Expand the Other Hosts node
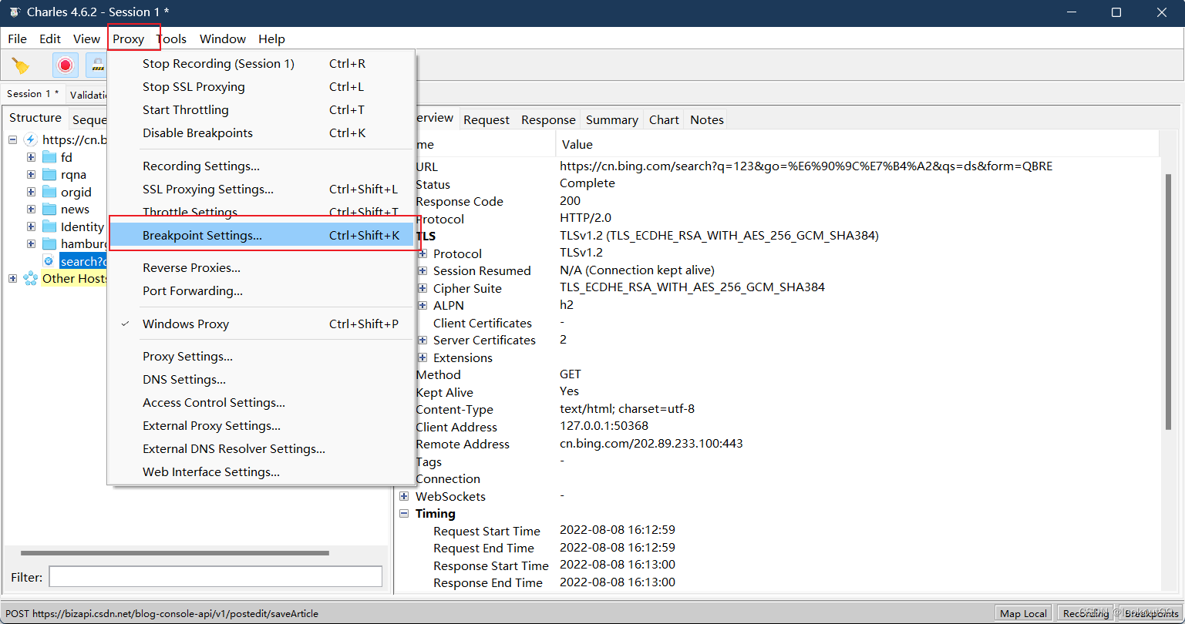 tap(13, 279)
